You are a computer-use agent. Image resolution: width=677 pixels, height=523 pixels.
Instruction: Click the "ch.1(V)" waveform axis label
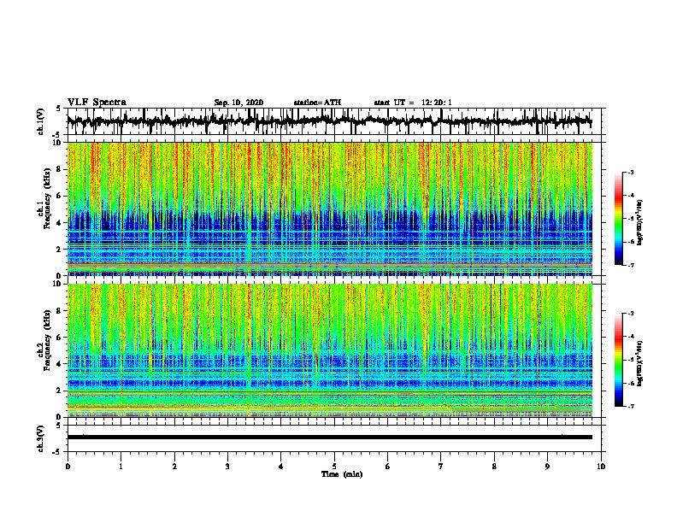(x=40, y=121)
